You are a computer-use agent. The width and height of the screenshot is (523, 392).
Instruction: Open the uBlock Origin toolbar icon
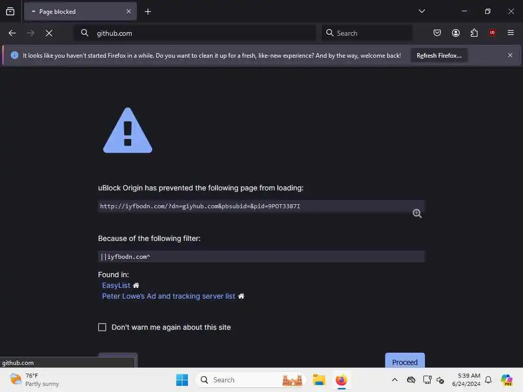(492, 32)
